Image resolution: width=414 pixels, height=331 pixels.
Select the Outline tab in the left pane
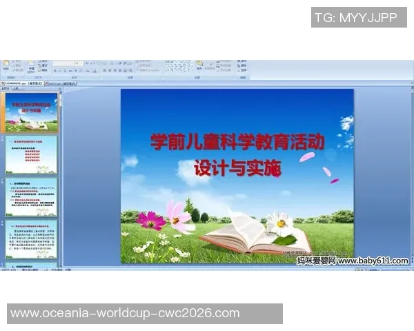tap(16, 88)
